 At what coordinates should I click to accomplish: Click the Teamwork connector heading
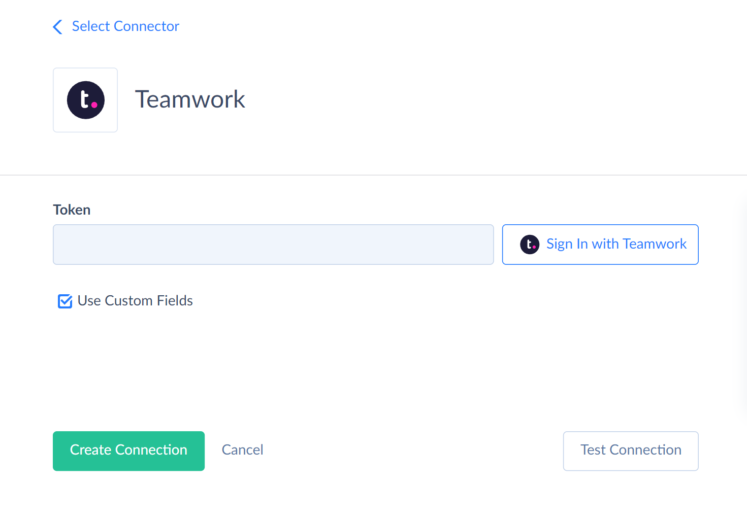coord(190,99)
